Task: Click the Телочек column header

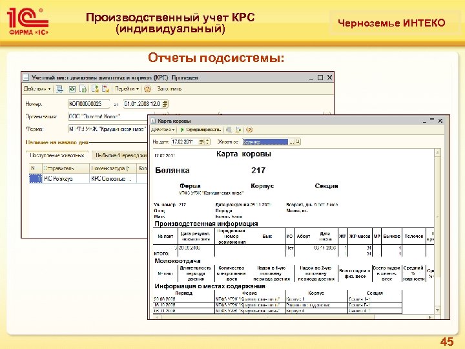Action: 414,237
